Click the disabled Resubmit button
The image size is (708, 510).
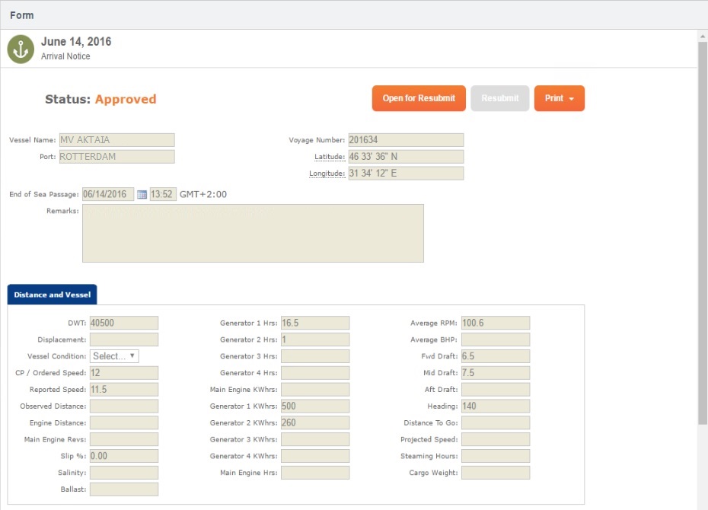(499, 98)
